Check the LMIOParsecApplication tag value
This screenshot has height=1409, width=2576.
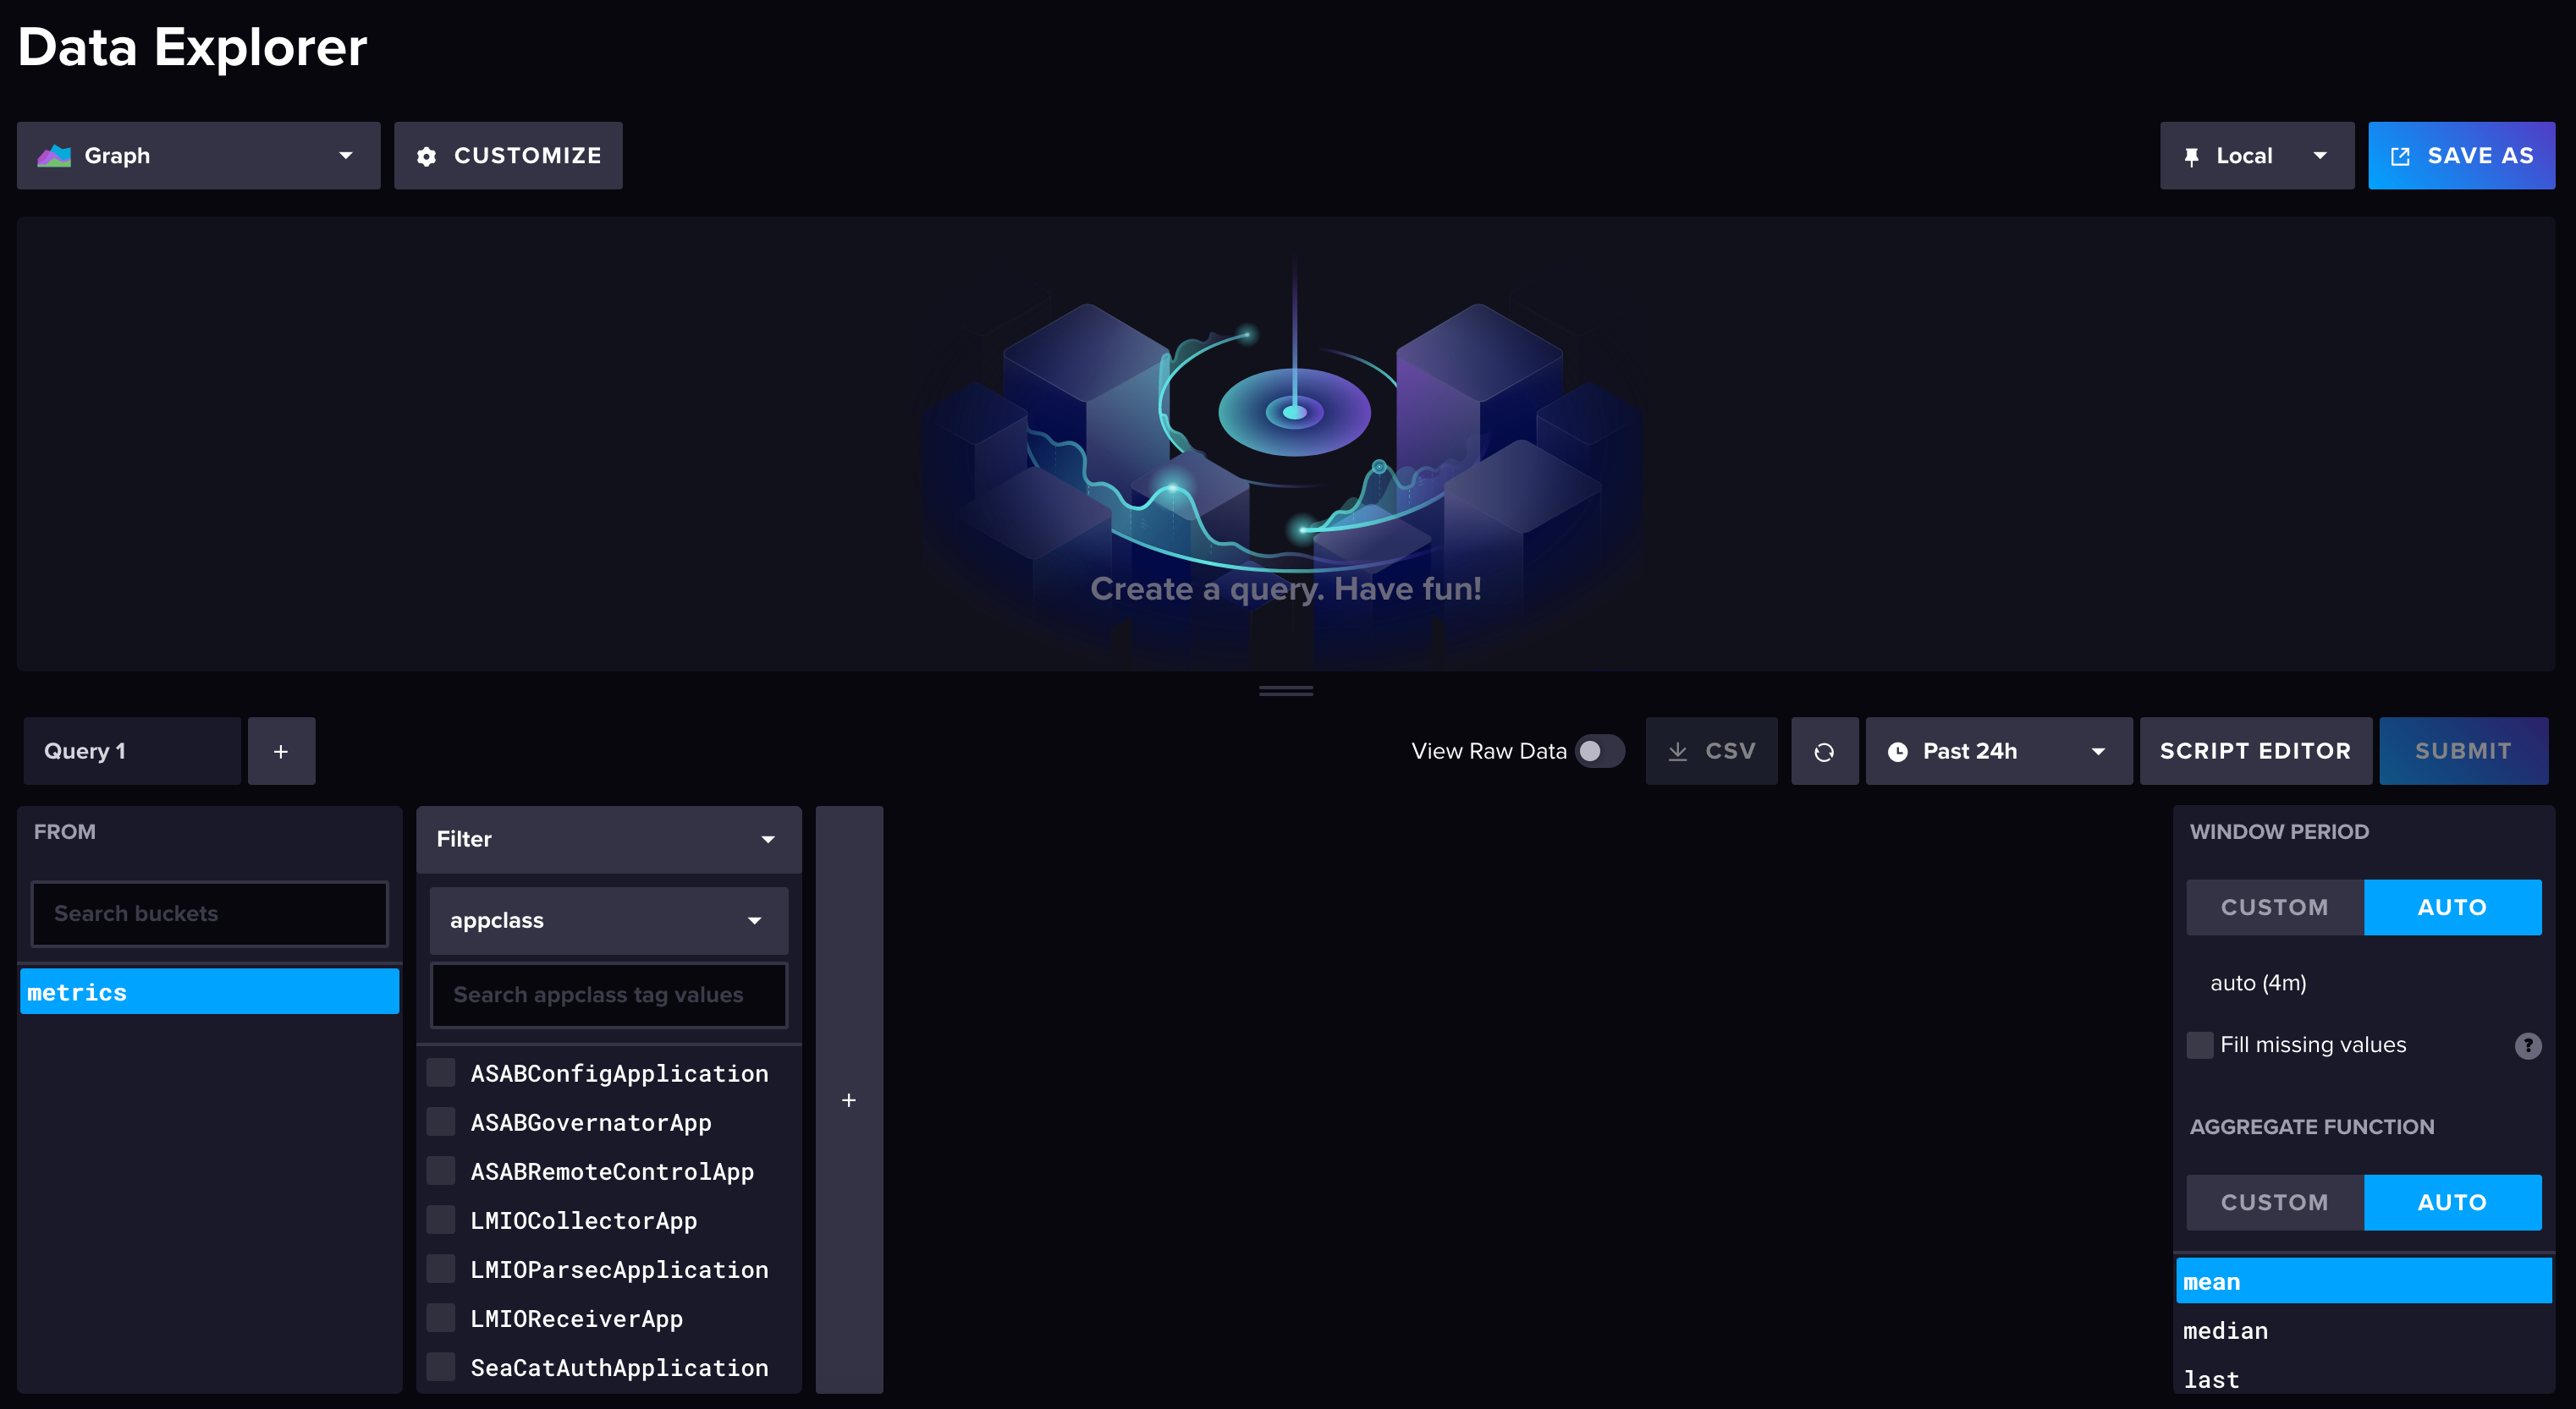[441, 1269]
